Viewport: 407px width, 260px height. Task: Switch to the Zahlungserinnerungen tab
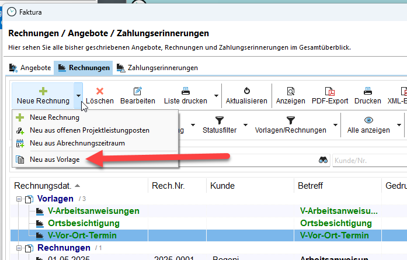coord(156,68)
